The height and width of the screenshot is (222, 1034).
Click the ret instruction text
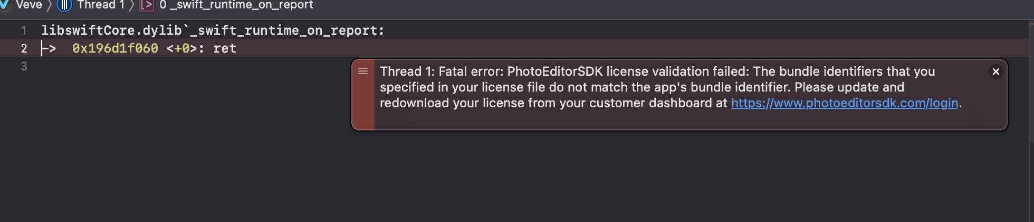coord(225,48)
